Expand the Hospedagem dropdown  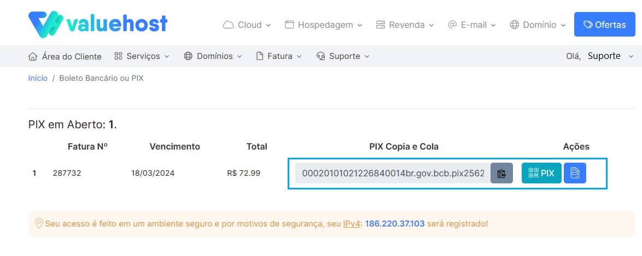(323, 25)
